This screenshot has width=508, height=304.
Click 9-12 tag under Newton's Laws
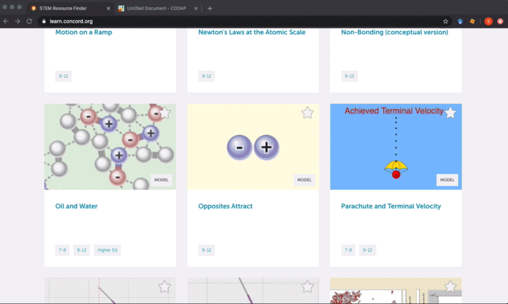click(x=206, y=76)
